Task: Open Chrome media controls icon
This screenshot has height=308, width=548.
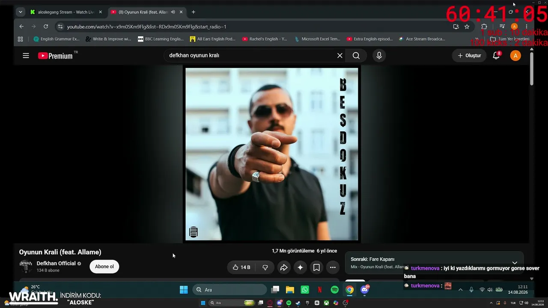Action: (x=502, y=27)
